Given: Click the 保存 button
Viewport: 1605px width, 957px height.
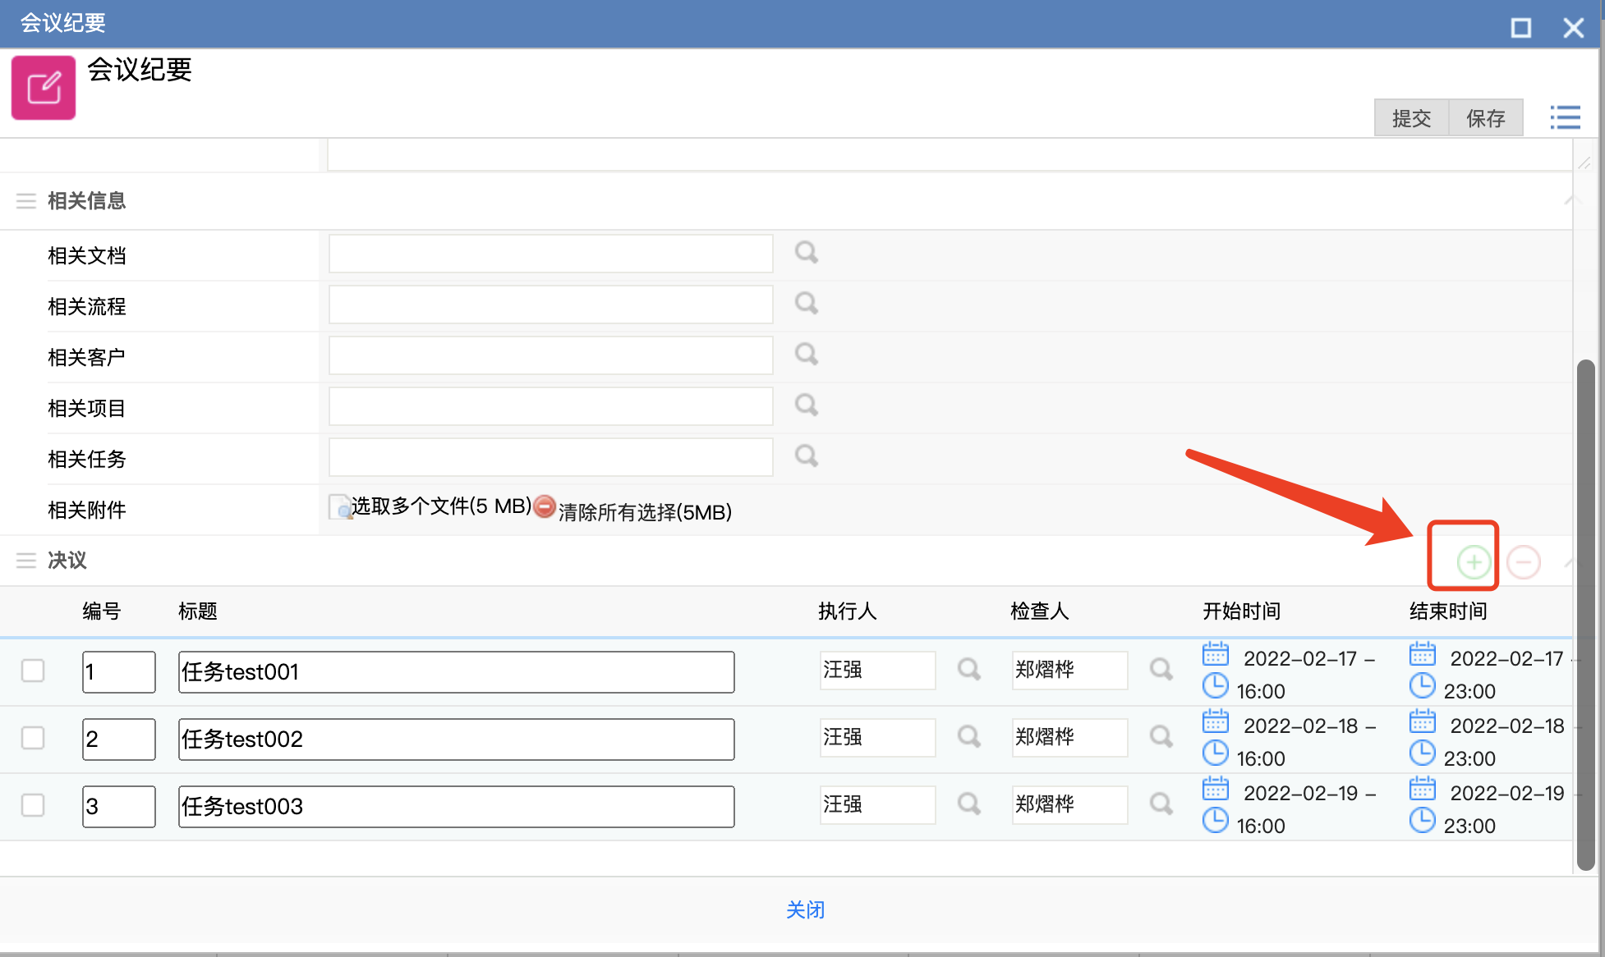Looking at the screenshot, I should click(1485, 118).
